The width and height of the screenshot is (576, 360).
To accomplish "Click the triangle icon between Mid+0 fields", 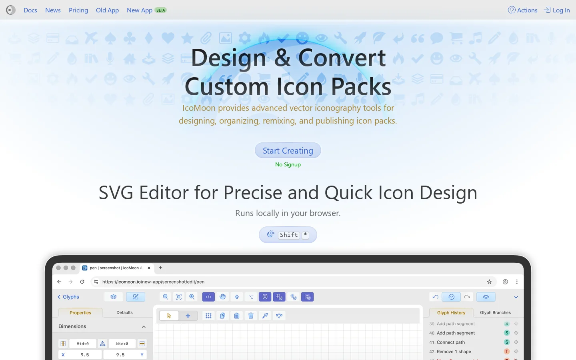I will coord(102,344).
